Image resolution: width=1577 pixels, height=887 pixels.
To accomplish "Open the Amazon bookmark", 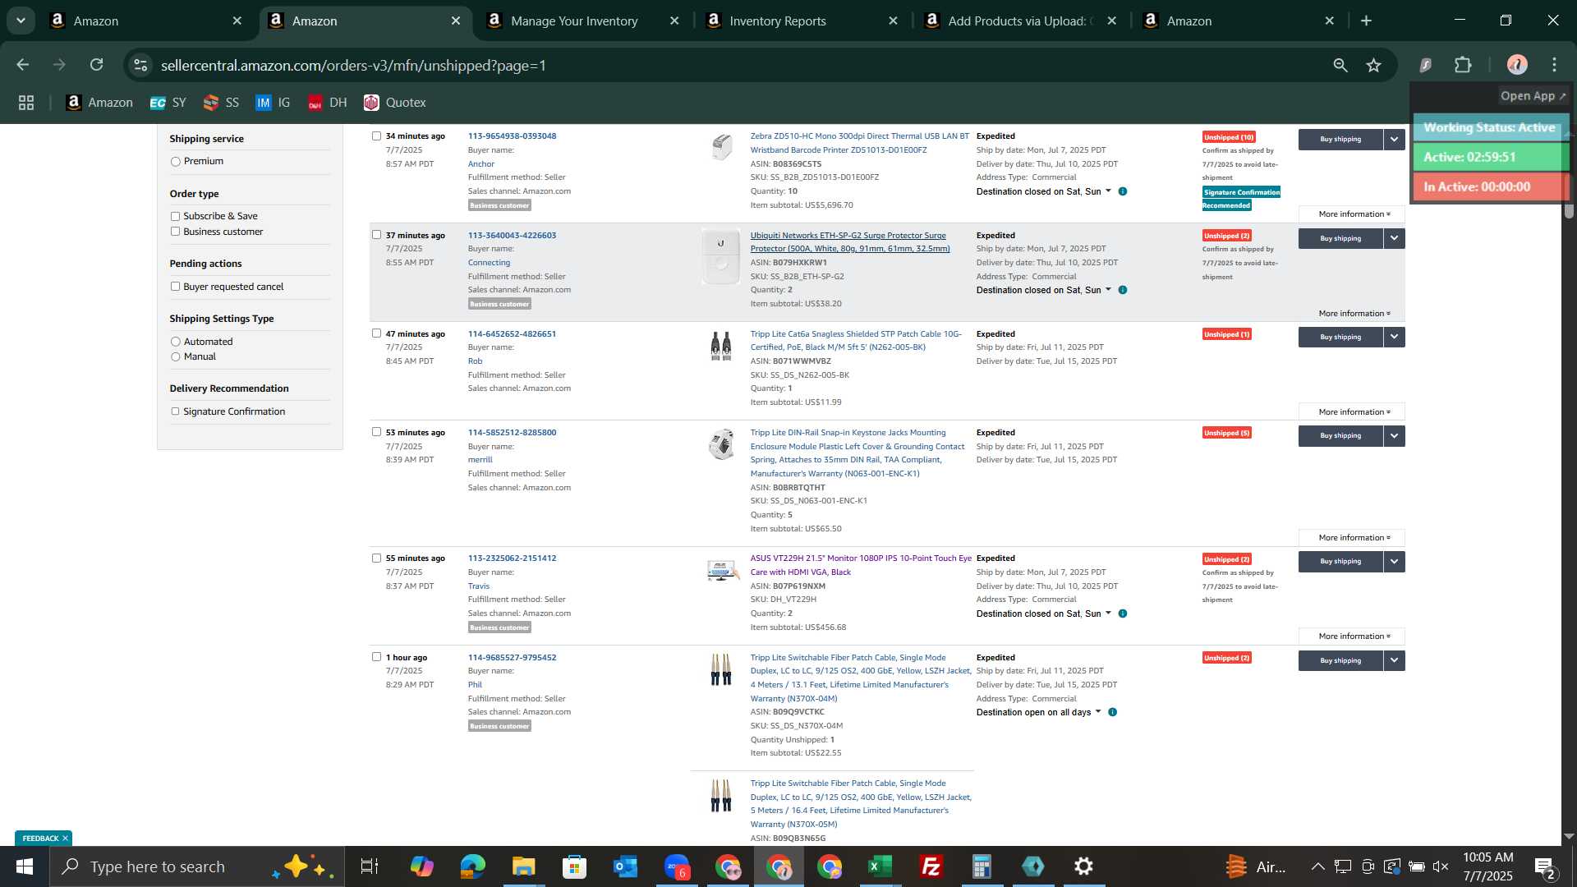I will (x=99, y=103).
